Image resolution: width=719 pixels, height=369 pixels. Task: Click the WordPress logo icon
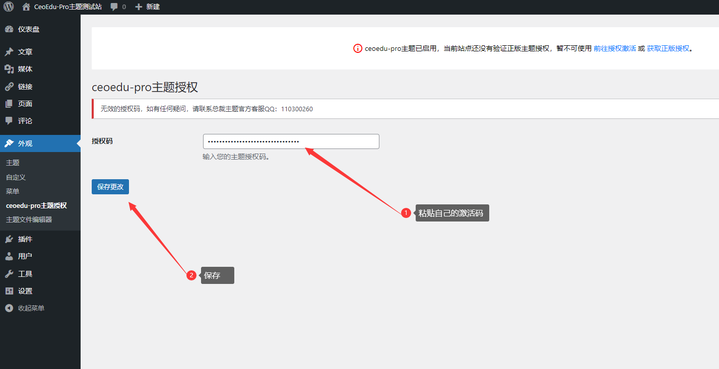coord(9,7)
